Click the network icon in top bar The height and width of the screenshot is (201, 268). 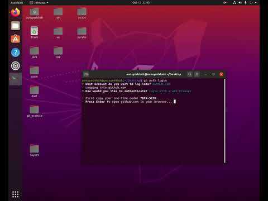[x=234, y=3]
